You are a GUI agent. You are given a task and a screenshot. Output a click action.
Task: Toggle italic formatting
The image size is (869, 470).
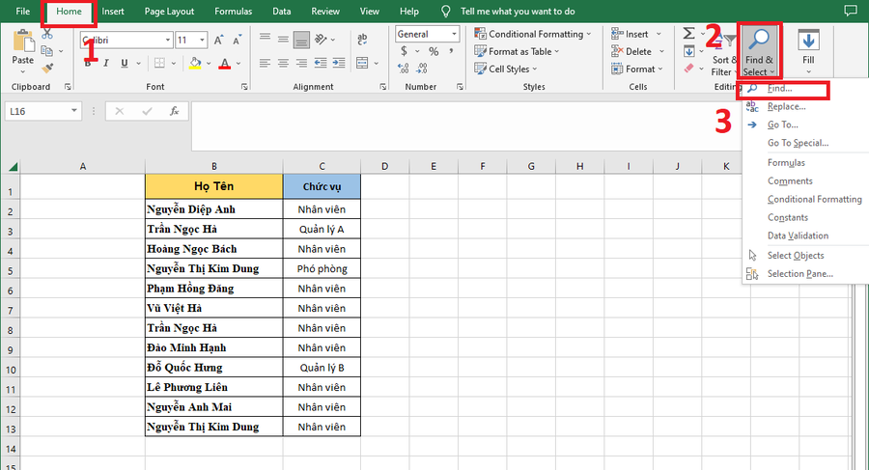(x=106, y=63)
